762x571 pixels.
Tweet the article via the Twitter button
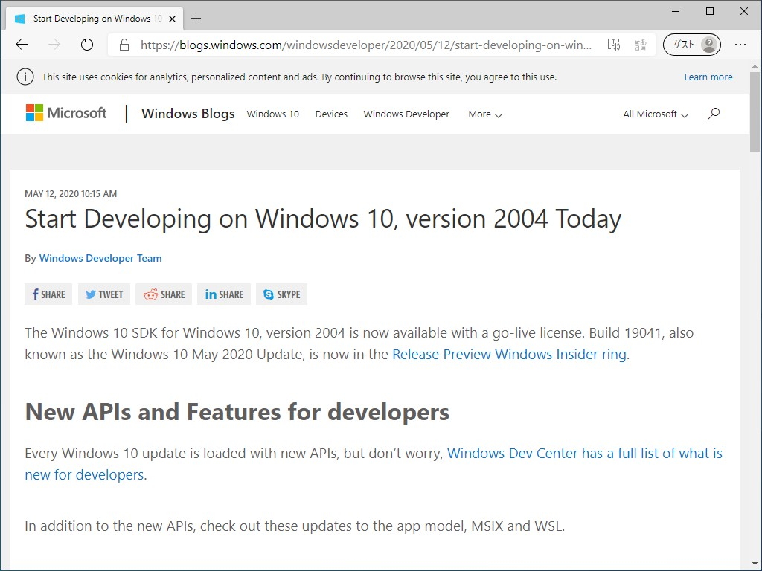tap(103, 294)
